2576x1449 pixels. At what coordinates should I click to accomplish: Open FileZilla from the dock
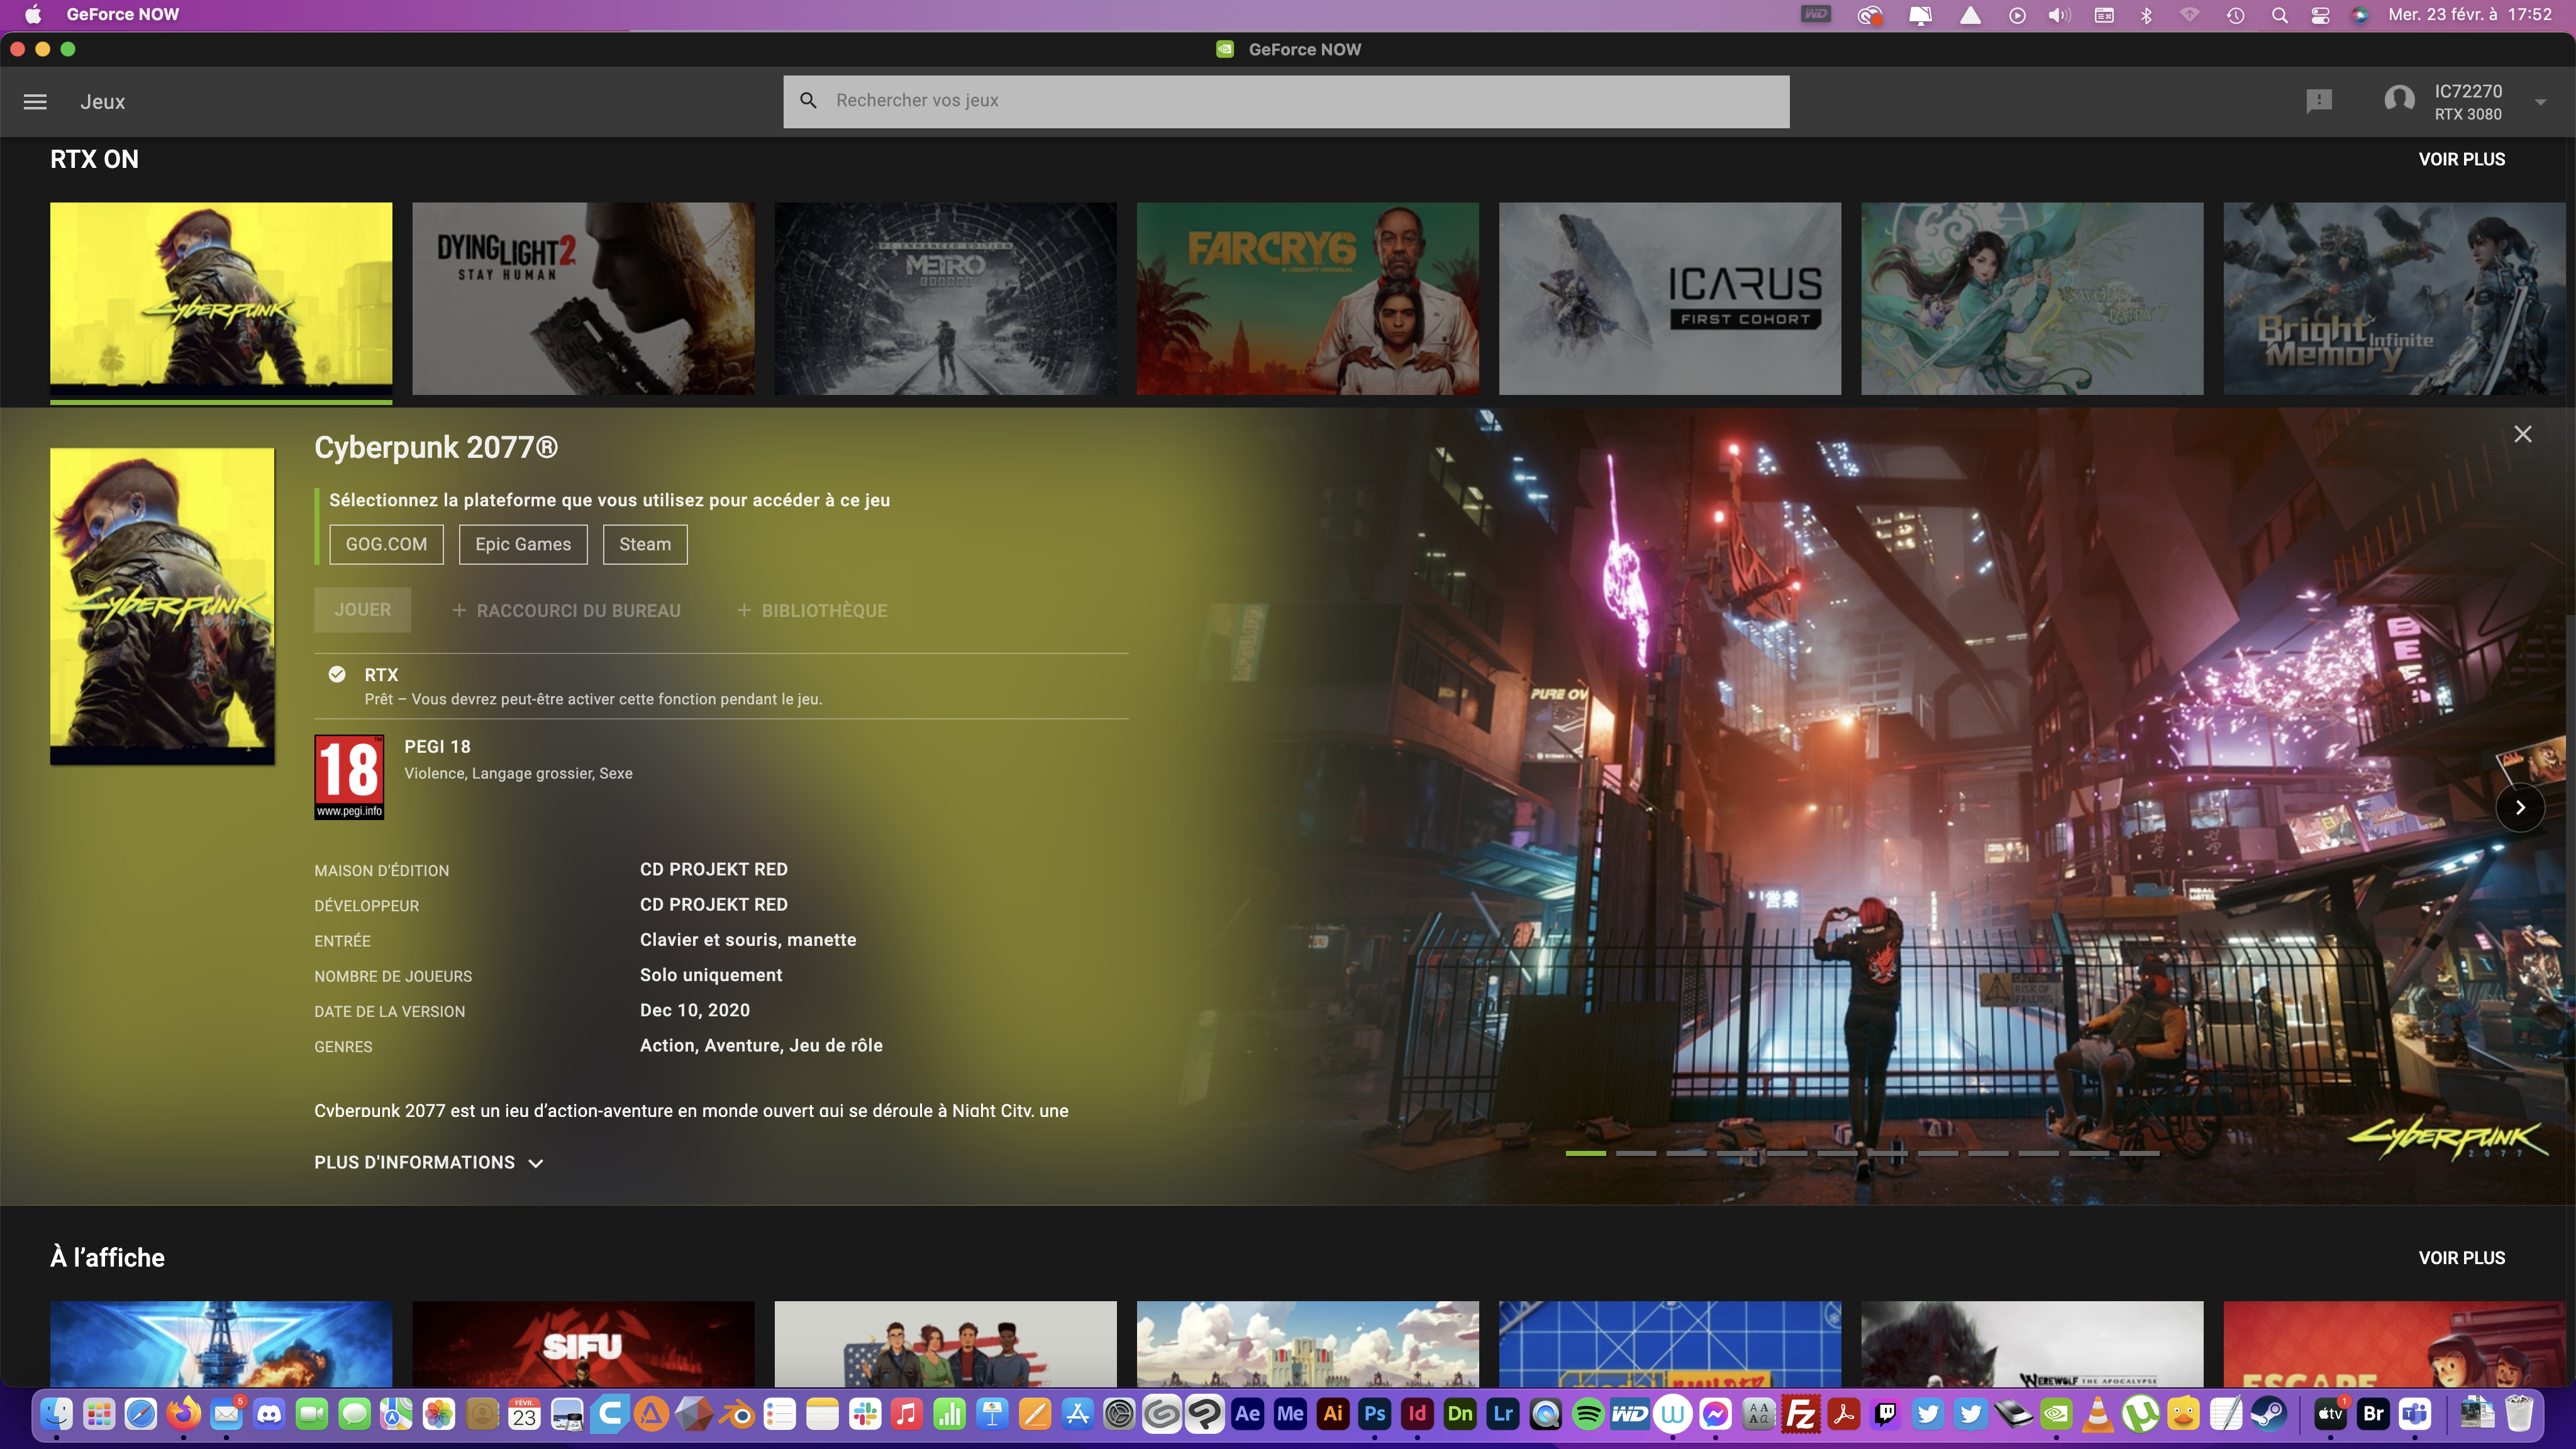click(x=1800, y=1414)
